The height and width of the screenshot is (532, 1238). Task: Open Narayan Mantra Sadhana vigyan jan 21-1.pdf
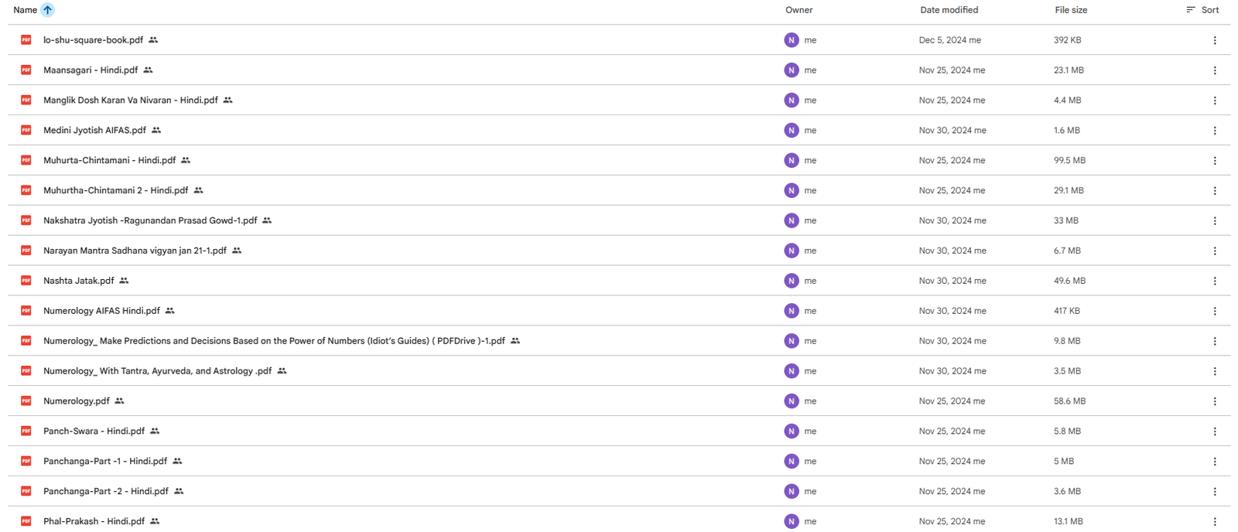click(x=135, y=251)
